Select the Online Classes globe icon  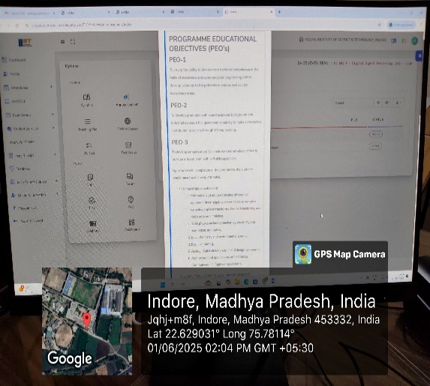128,121
